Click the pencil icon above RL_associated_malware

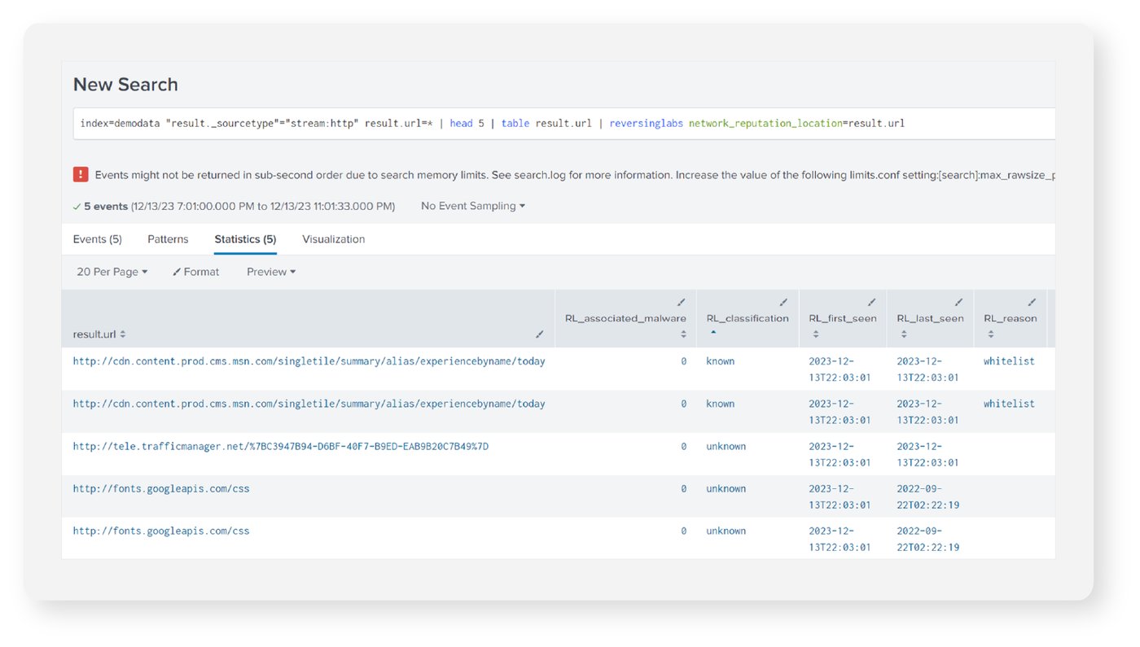(682, 302)
